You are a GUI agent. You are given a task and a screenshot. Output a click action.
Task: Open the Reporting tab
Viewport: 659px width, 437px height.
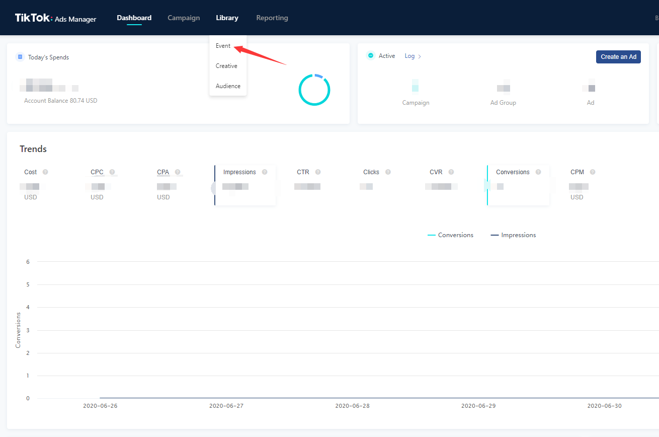[x=272, y=18]
